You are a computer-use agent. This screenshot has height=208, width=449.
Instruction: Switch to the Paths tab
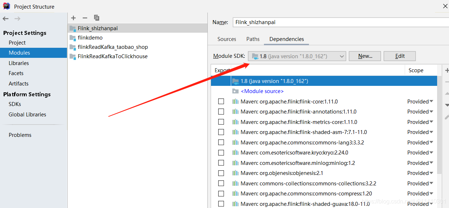pos(253,39)
